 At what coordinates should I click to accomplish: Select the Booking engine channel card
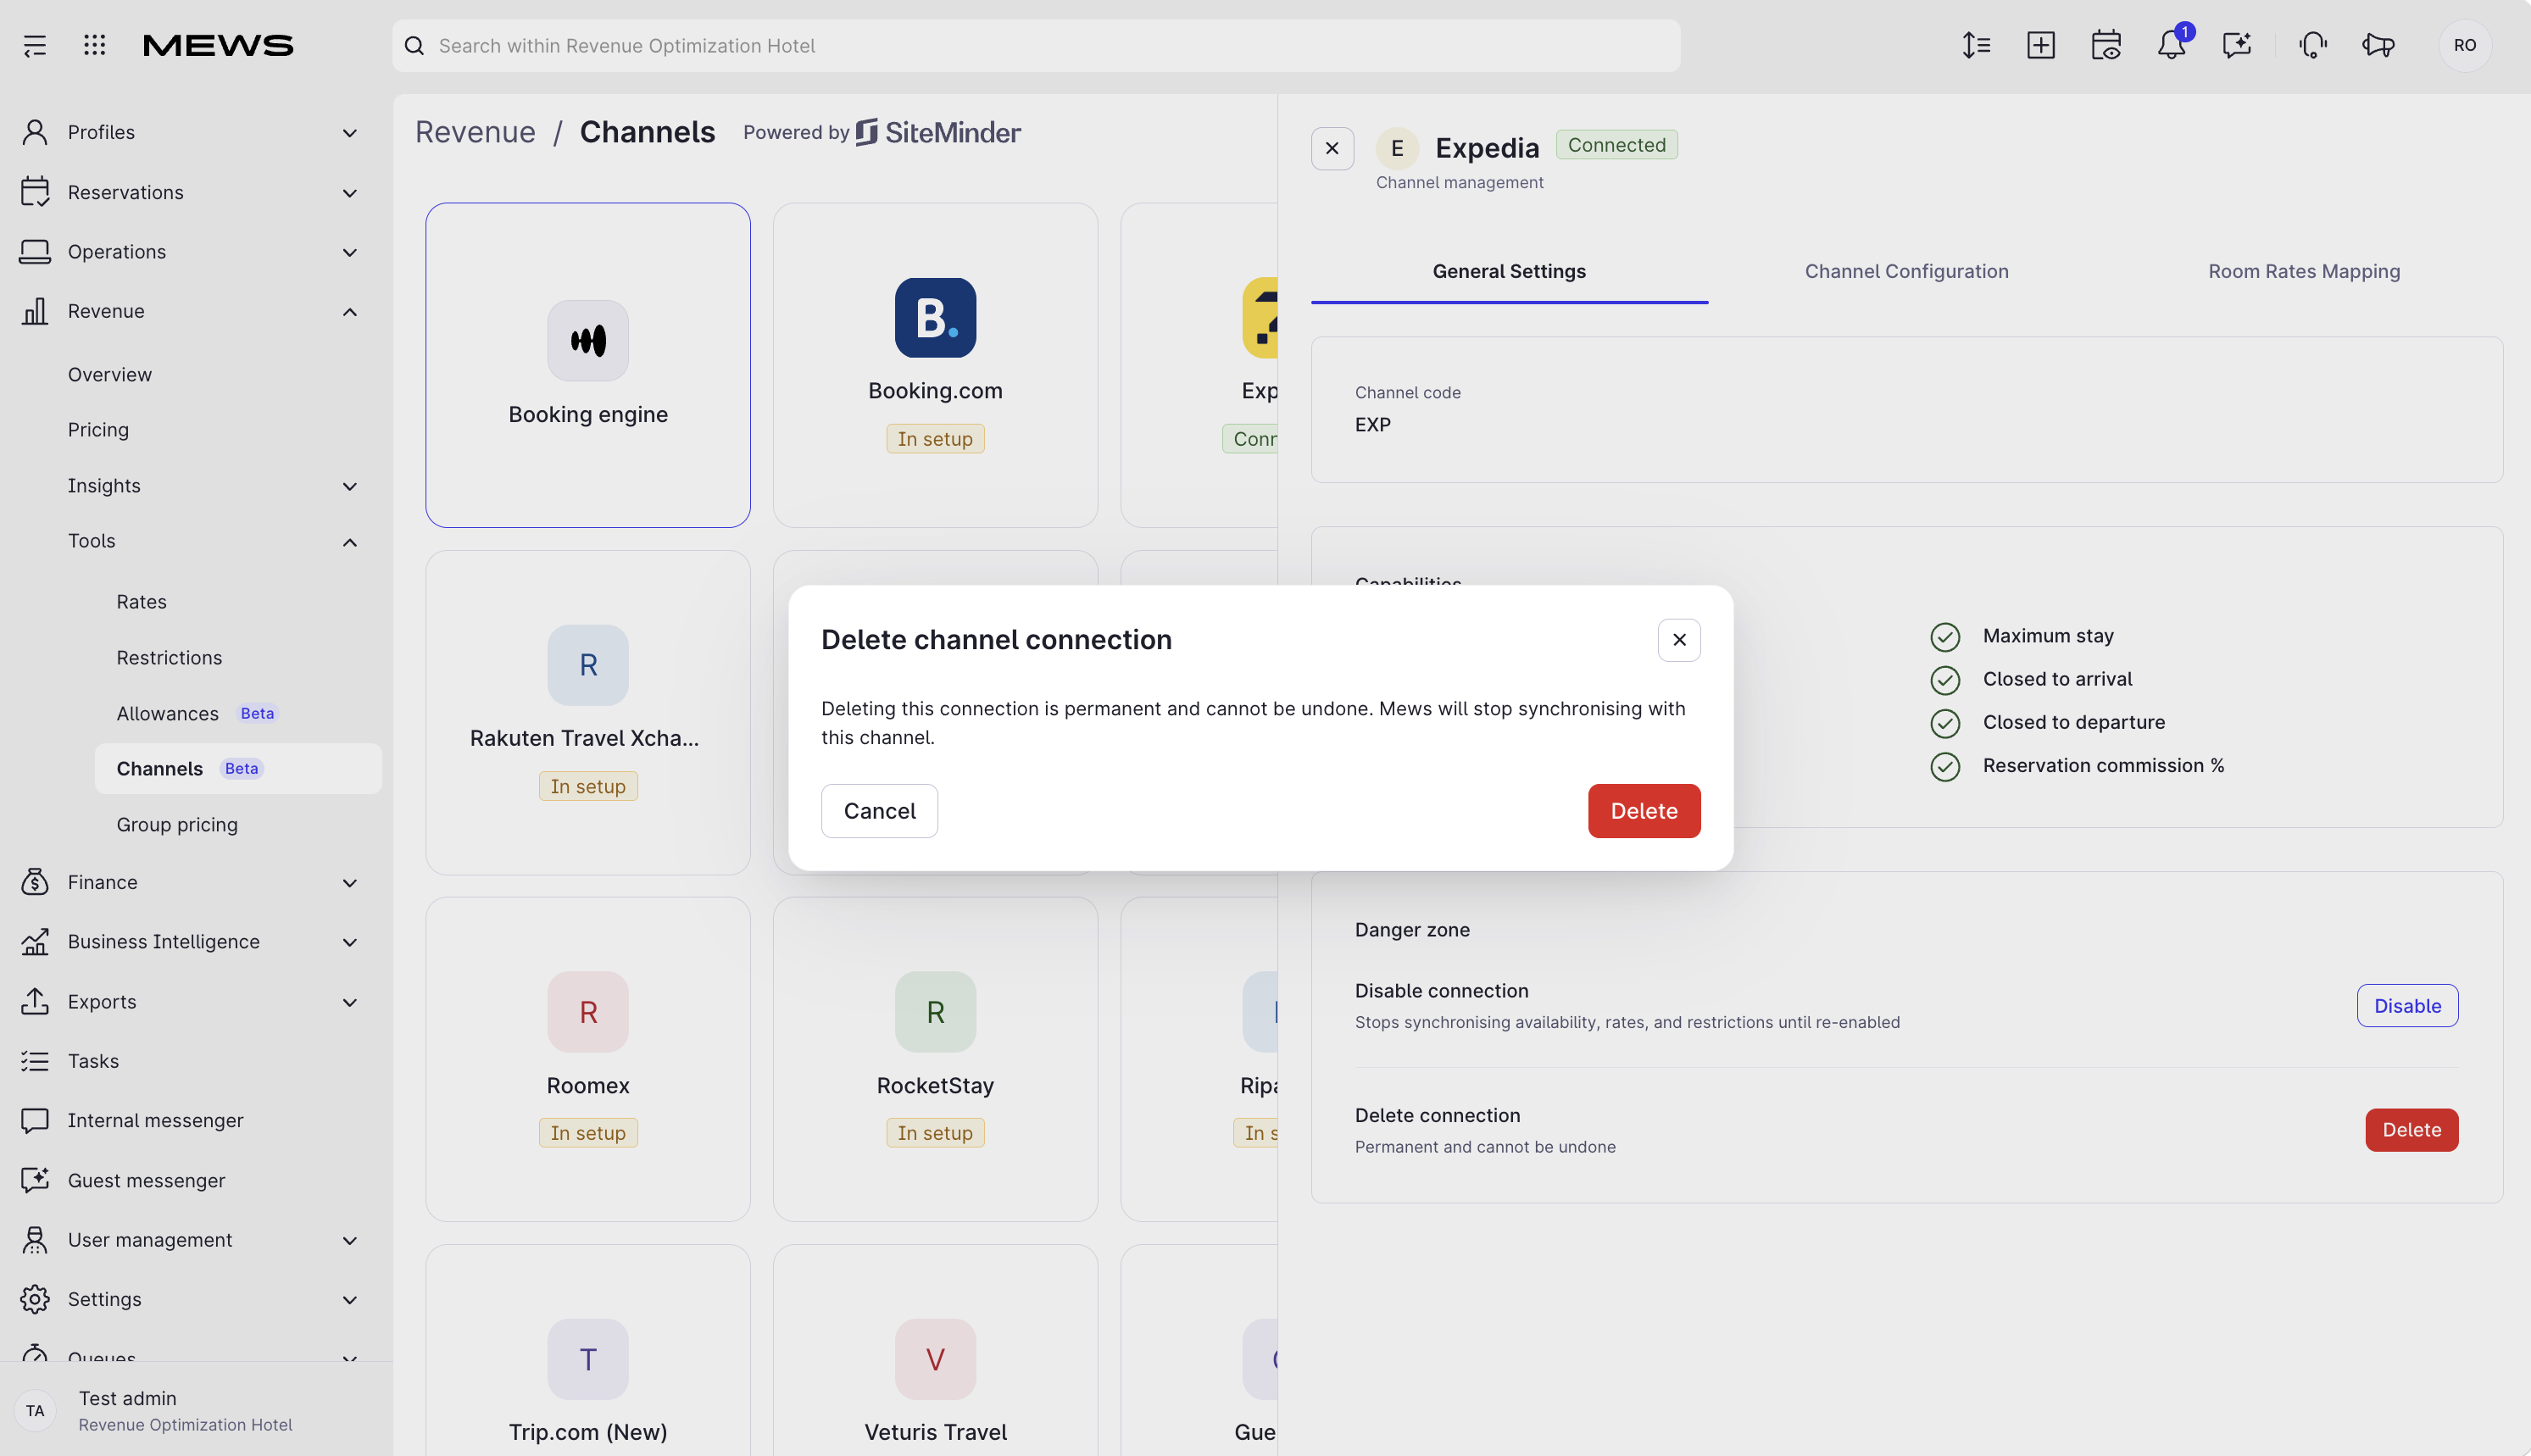[x=588, y=365]
